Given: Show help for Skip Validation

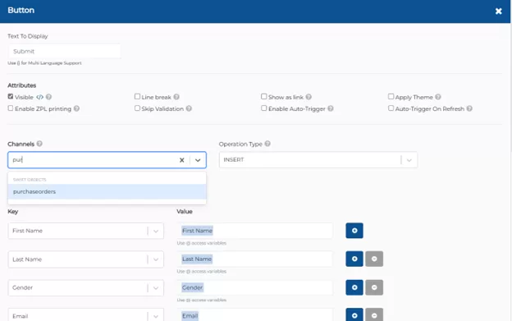Looking at the screenshot, I should pos(189,108).
